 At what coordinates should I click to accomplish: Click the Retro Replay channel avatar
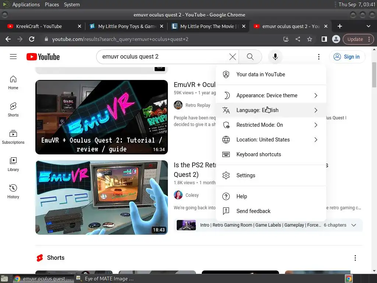coord(178,105)
